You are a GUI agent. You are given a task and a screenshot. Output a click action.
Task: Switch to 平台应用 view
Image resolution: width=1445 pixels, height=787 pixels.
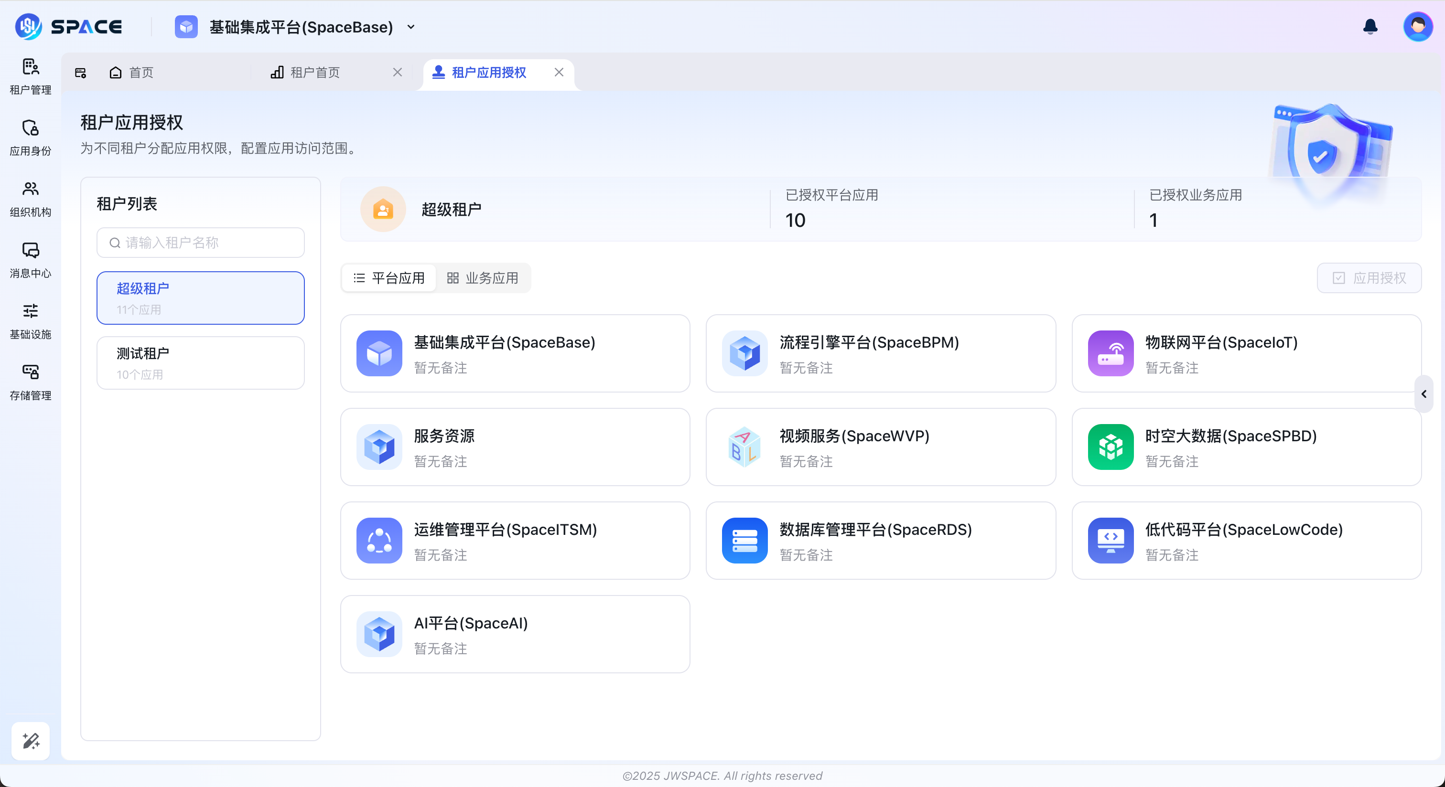click(x=388, y=277)
